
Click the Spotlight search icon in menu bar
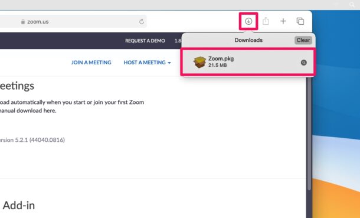point(352,5)
